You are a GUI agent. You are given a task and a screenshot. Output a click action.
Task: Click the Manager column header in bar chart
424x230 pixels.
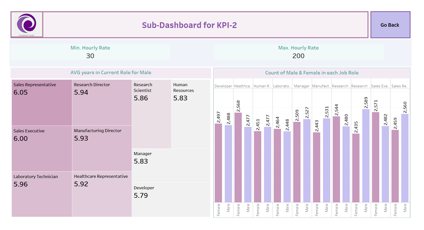click(x=302, y=86)
